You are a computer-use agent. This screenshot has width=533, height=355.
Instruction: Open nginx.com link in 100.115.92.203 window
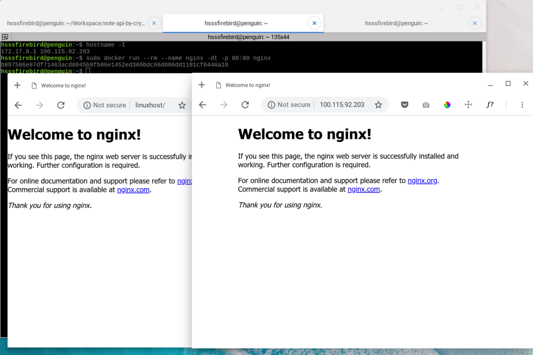[364, 189]
